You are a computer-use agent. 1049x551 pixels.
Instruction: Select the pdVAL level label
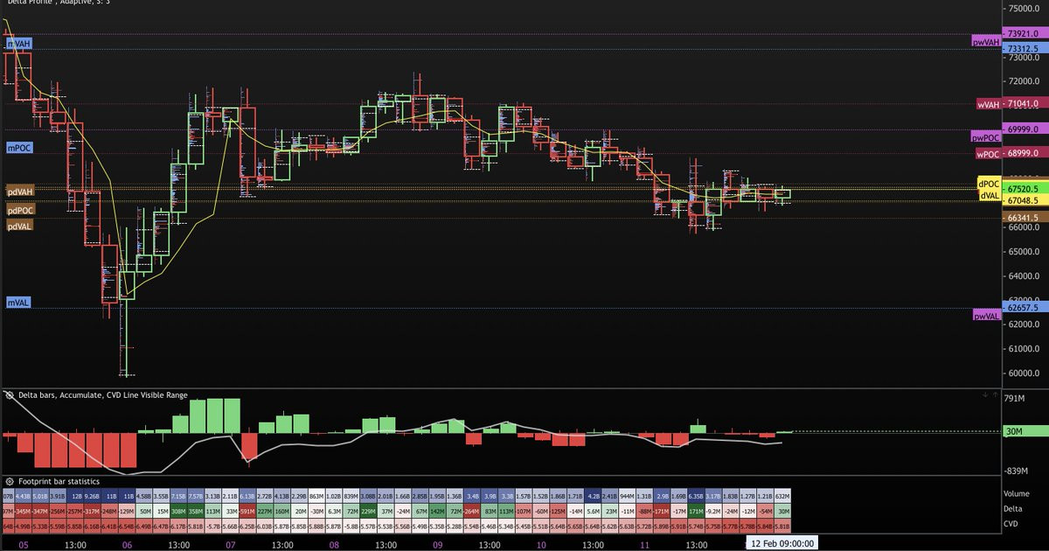pyautogui.click(x=21, y=226)
